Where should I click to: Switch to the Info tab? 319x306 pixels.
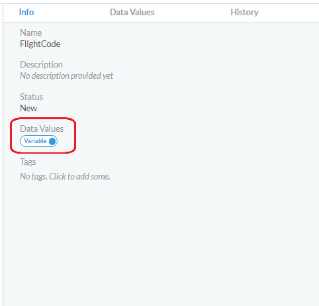[26, 12]
